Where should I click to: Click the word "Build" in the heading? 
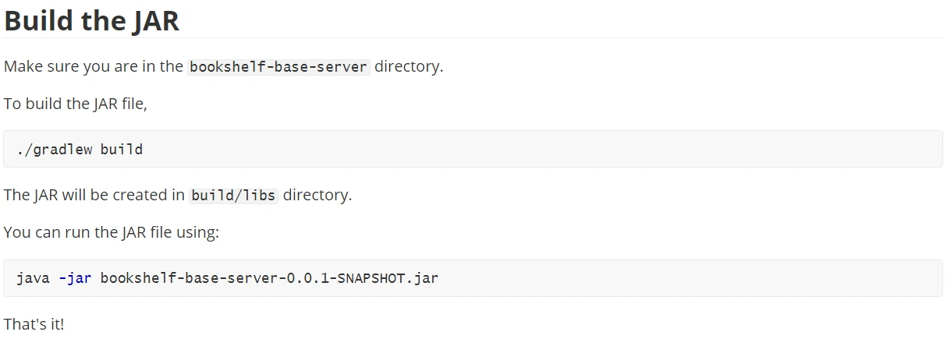(37, 21)
